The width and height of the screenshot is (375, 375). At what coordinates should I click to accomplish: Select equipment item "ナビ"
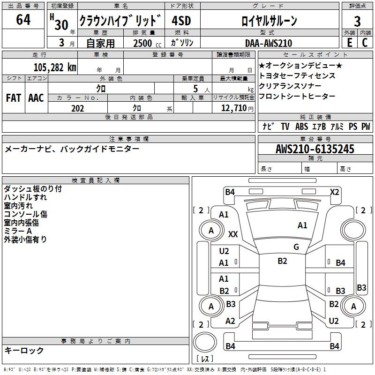tap(268, 126)
